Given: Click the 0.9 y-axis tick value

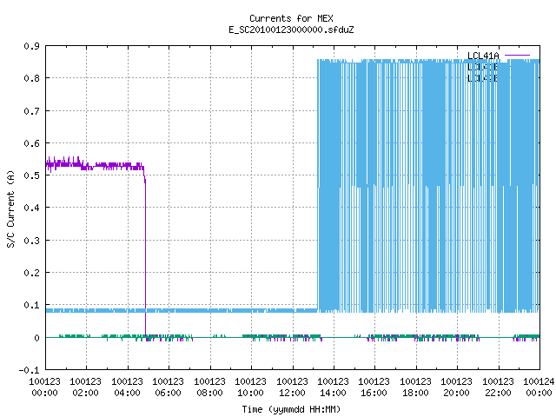Looking at the screenshot, I should click(x=32, y=46).
